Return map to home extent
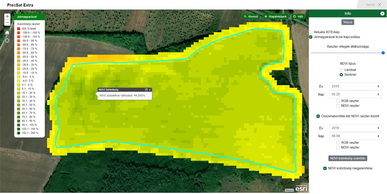This screenshot has height=194, width=387. click(7, 33)
